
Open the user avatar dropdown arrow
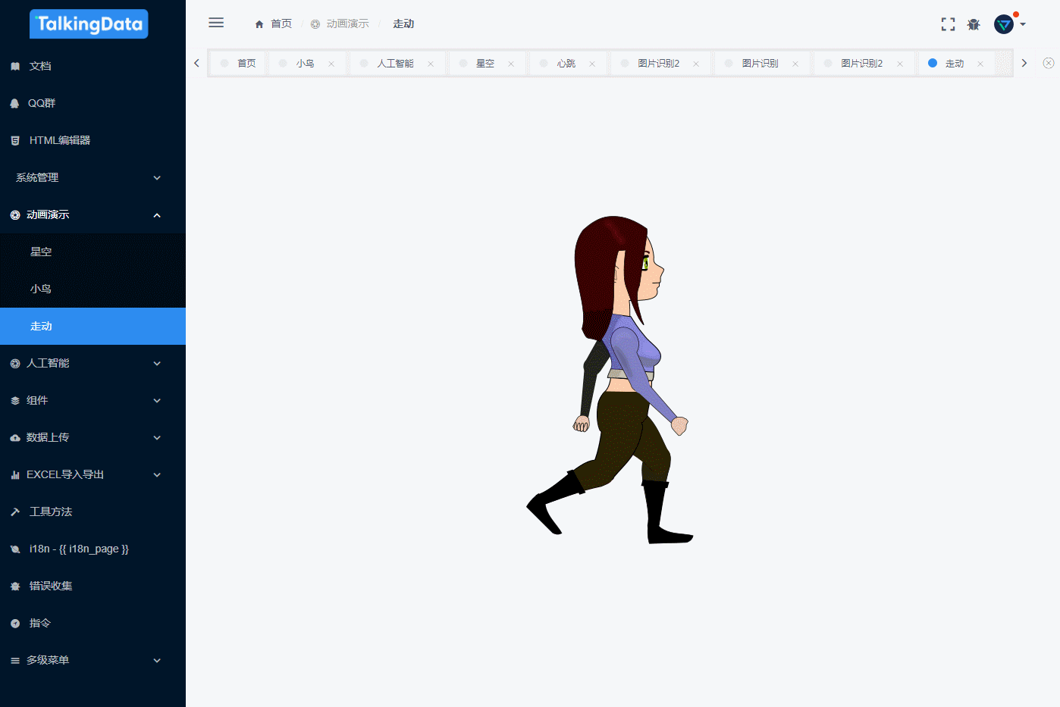tap(1023, 23)
